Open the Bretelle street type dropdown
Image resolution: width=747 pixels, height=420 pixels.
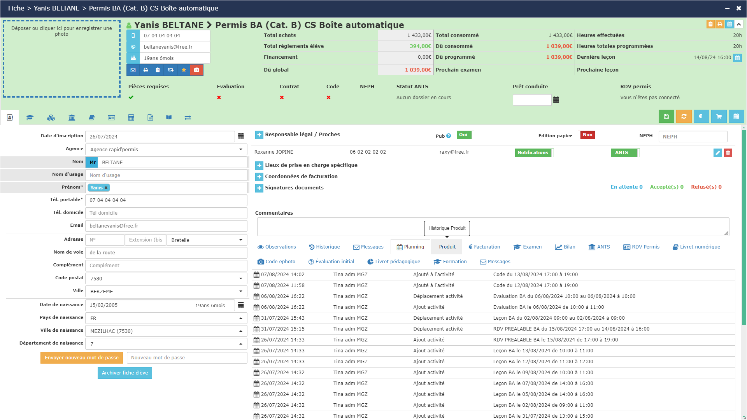(207, 240)
